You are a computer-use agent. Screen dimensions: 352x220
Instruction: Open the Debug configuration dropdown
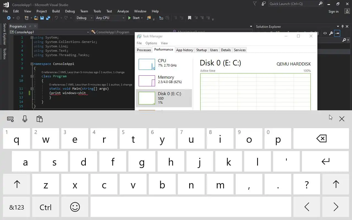[85, 18]
